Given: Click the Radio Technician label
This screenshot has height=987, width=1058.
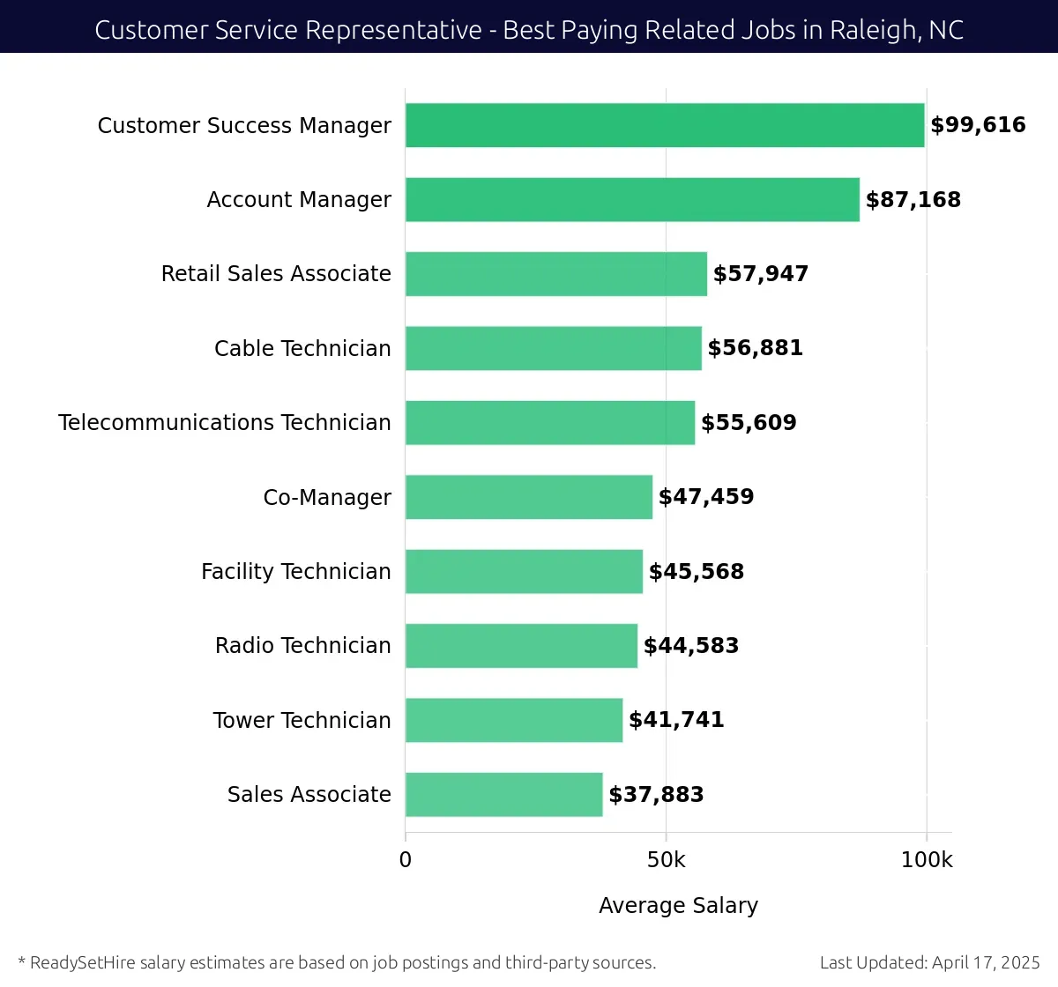Looking at the screenshot, I should [x=303, y=646].
